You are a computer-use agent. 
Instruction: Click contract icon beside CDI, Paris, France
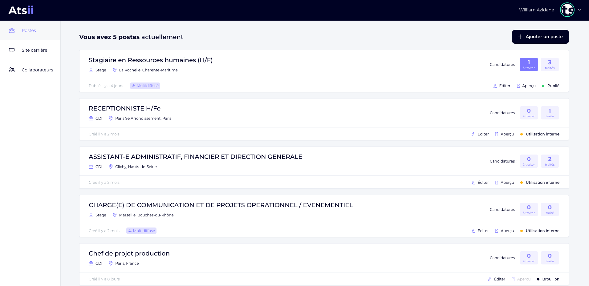[x=91, y=264]
